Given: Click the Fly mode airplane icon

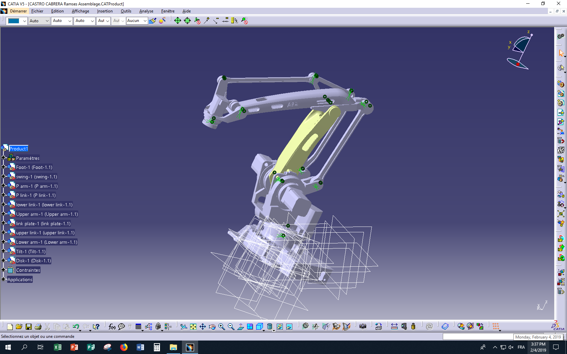Looking at the screenshot, I should click(x=184, y=326).
